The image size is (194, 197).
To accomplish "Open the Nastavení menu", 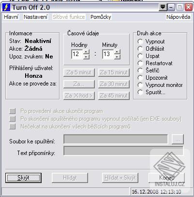I will (x=36, y=17).
